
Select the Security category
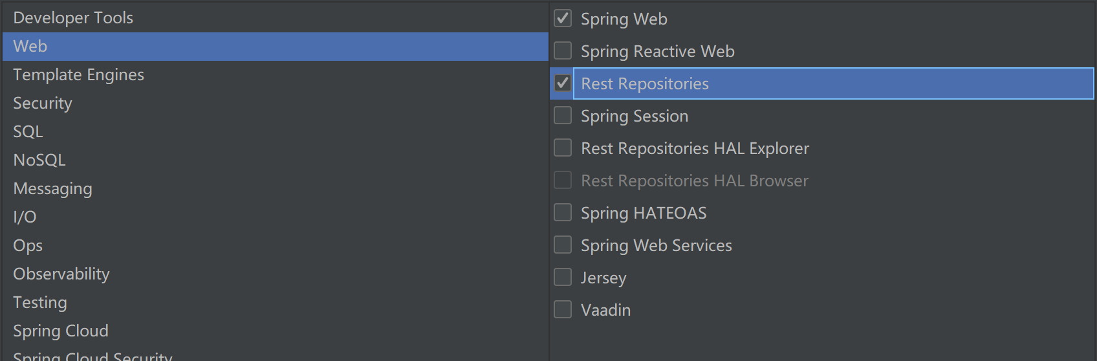43,104
